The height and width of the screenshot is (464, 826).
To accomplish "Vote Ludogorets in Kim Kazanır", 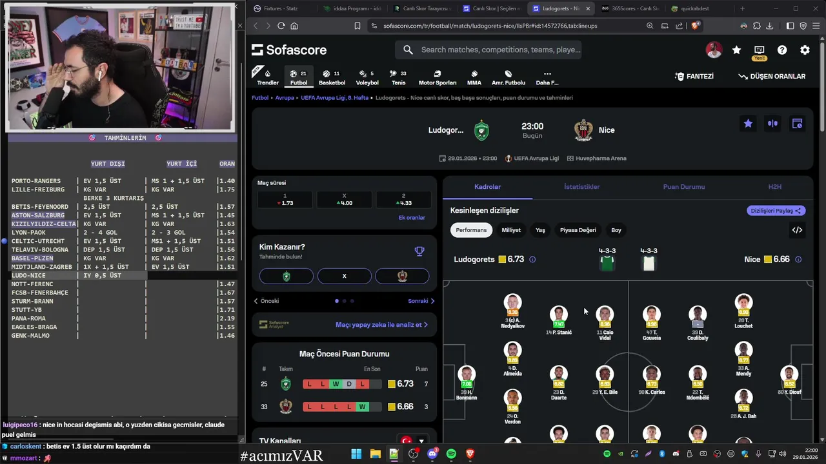I will [287, 276].
